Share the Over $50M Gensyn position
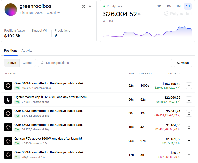The height and width of the screenshot is (163, 198). 189,127
